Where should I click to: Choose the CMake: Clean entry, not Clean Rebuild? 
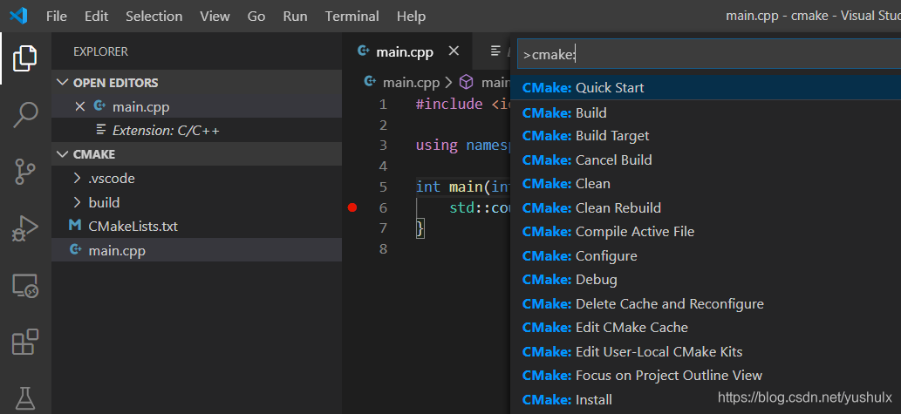point(706,184)
